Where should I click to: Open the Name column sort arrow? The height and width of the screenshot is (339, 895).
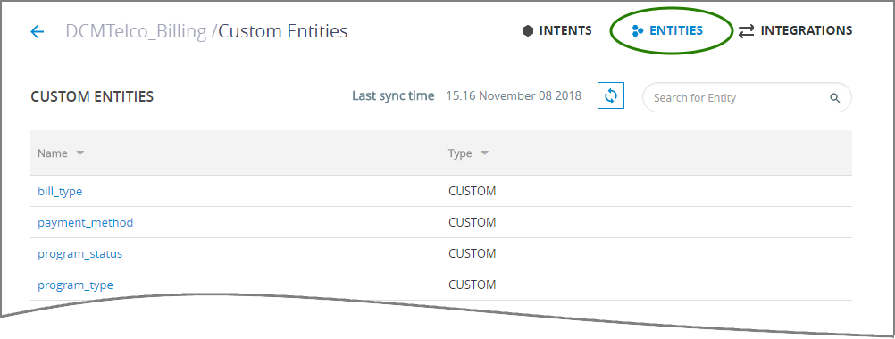click(x=79, y=153)
